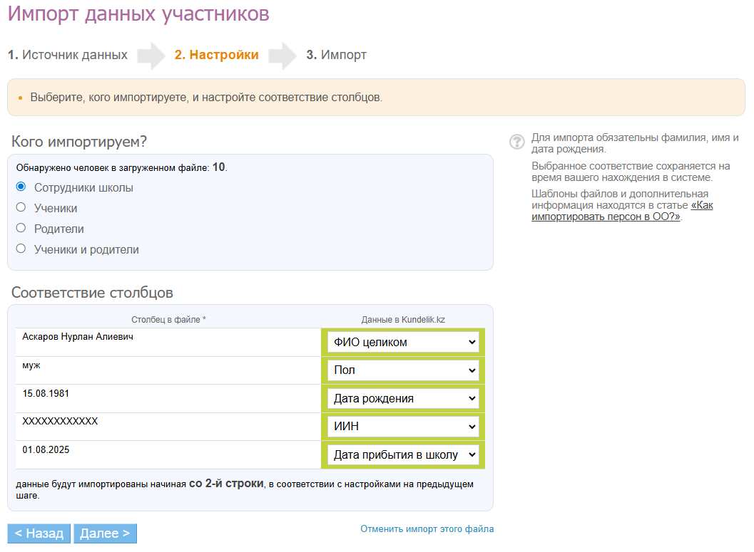The height and width of the screenshot is (552, 754).
Task: Select the Родители radio option
Action: (21, 228)
